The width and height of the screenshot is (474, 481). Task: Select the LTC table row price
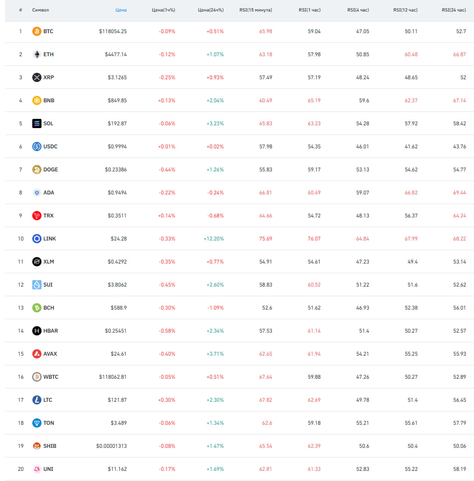click(117, 400)
